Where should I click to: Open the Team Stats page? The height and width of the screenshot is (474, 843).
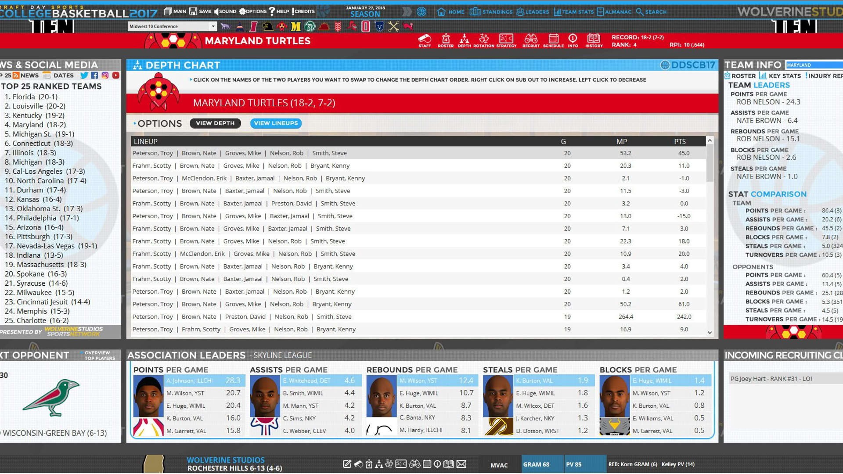coord(573,12)
